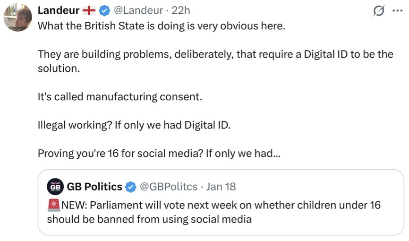Open the quoted post about the Parliament vote
The image size is (409, 241).
pos(221,212)
